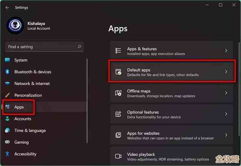The height and width of the screenshot is (166, 241).
Task: Maximize the Settings window
Action: click(x=220, y=5)
